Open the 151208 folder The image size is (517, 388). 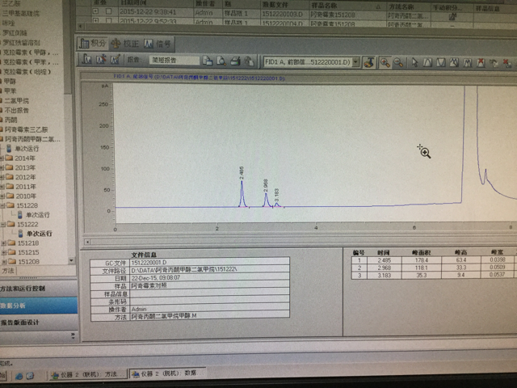[x=24, y=262]
